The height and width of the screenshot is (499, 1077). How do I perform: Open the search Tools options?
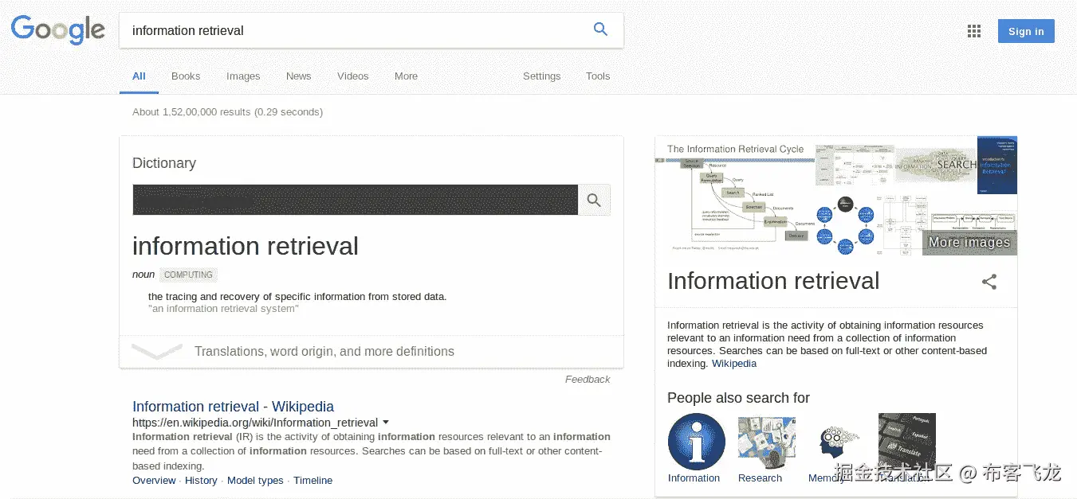click(x=598, y=76)
